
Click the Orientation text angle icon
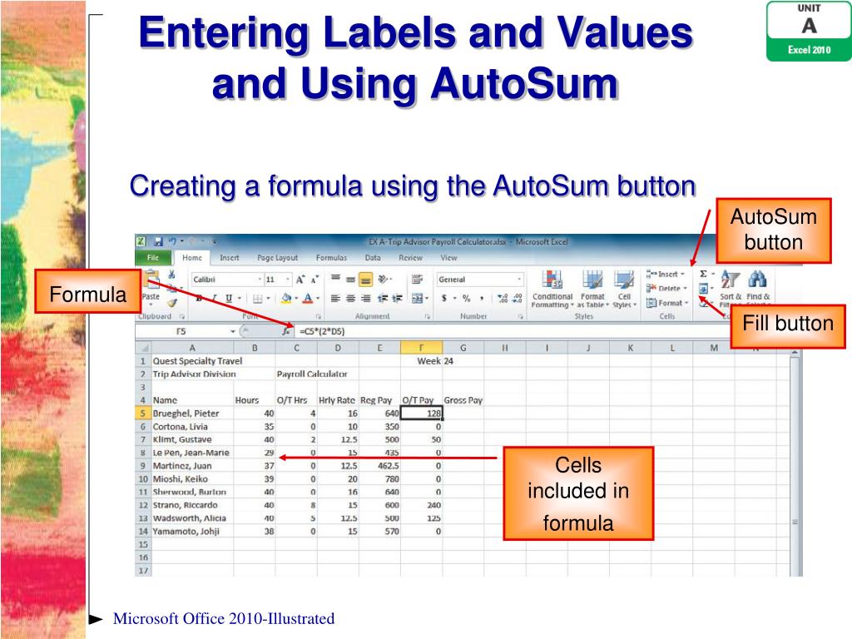point(384,280)
